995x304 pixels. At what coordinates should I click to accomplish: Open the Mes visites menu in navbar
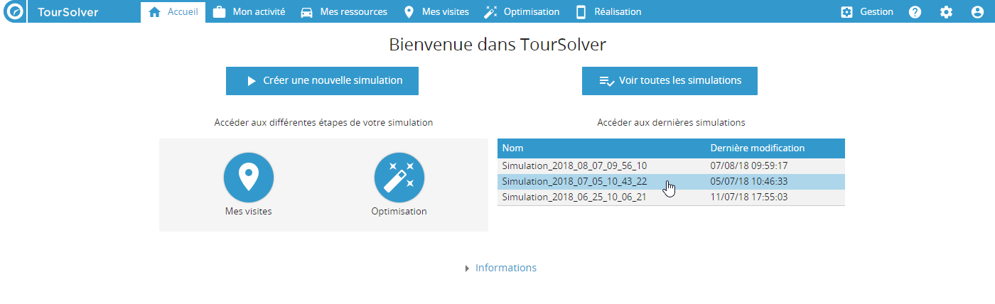[436, 12]
